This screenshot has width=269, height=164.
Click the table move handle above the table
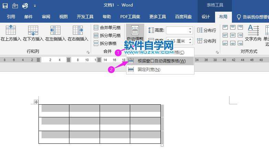click(36, 102)
